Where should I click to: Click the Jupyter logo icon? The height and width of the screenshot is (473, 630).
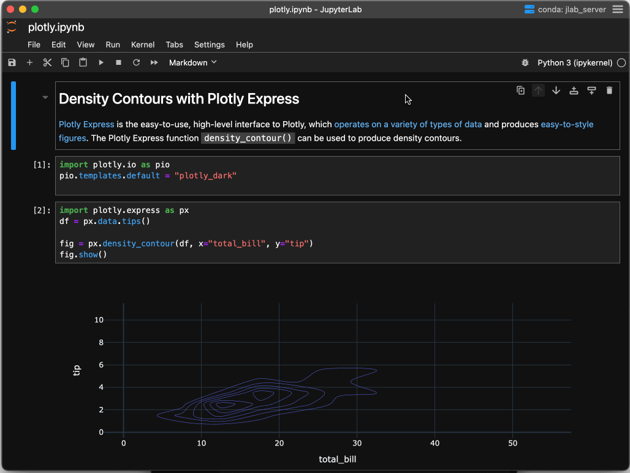pos(12,27)
